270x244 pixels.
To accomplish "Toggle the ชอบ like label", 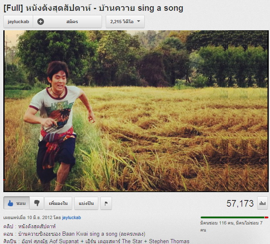I will tap(21, 203).
